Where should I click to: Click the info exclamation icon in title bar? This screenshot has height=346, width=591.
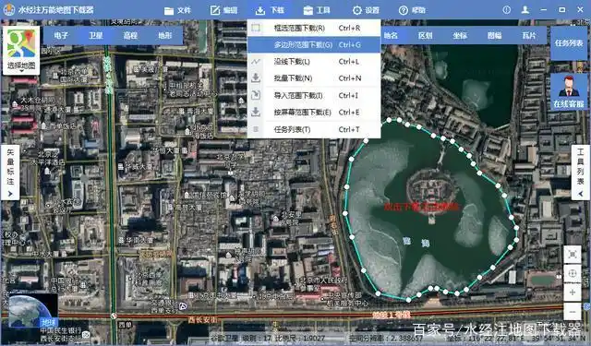point(507,10)
